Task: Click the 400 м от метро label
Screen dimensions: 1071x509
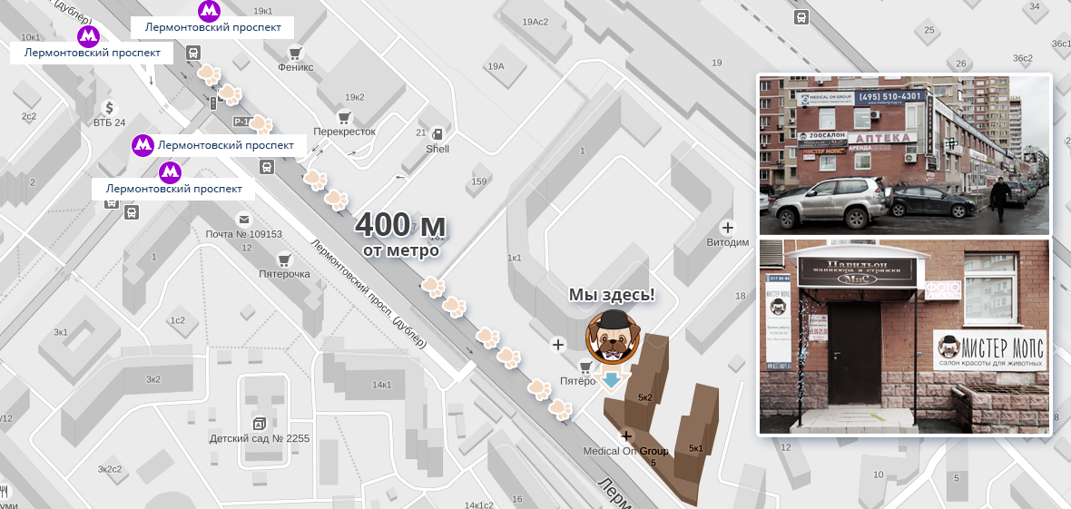Action: [x=400, y=236]
